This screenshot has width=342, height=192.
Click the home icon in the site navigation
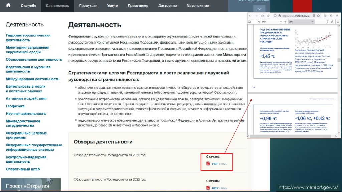coord(8,5)
